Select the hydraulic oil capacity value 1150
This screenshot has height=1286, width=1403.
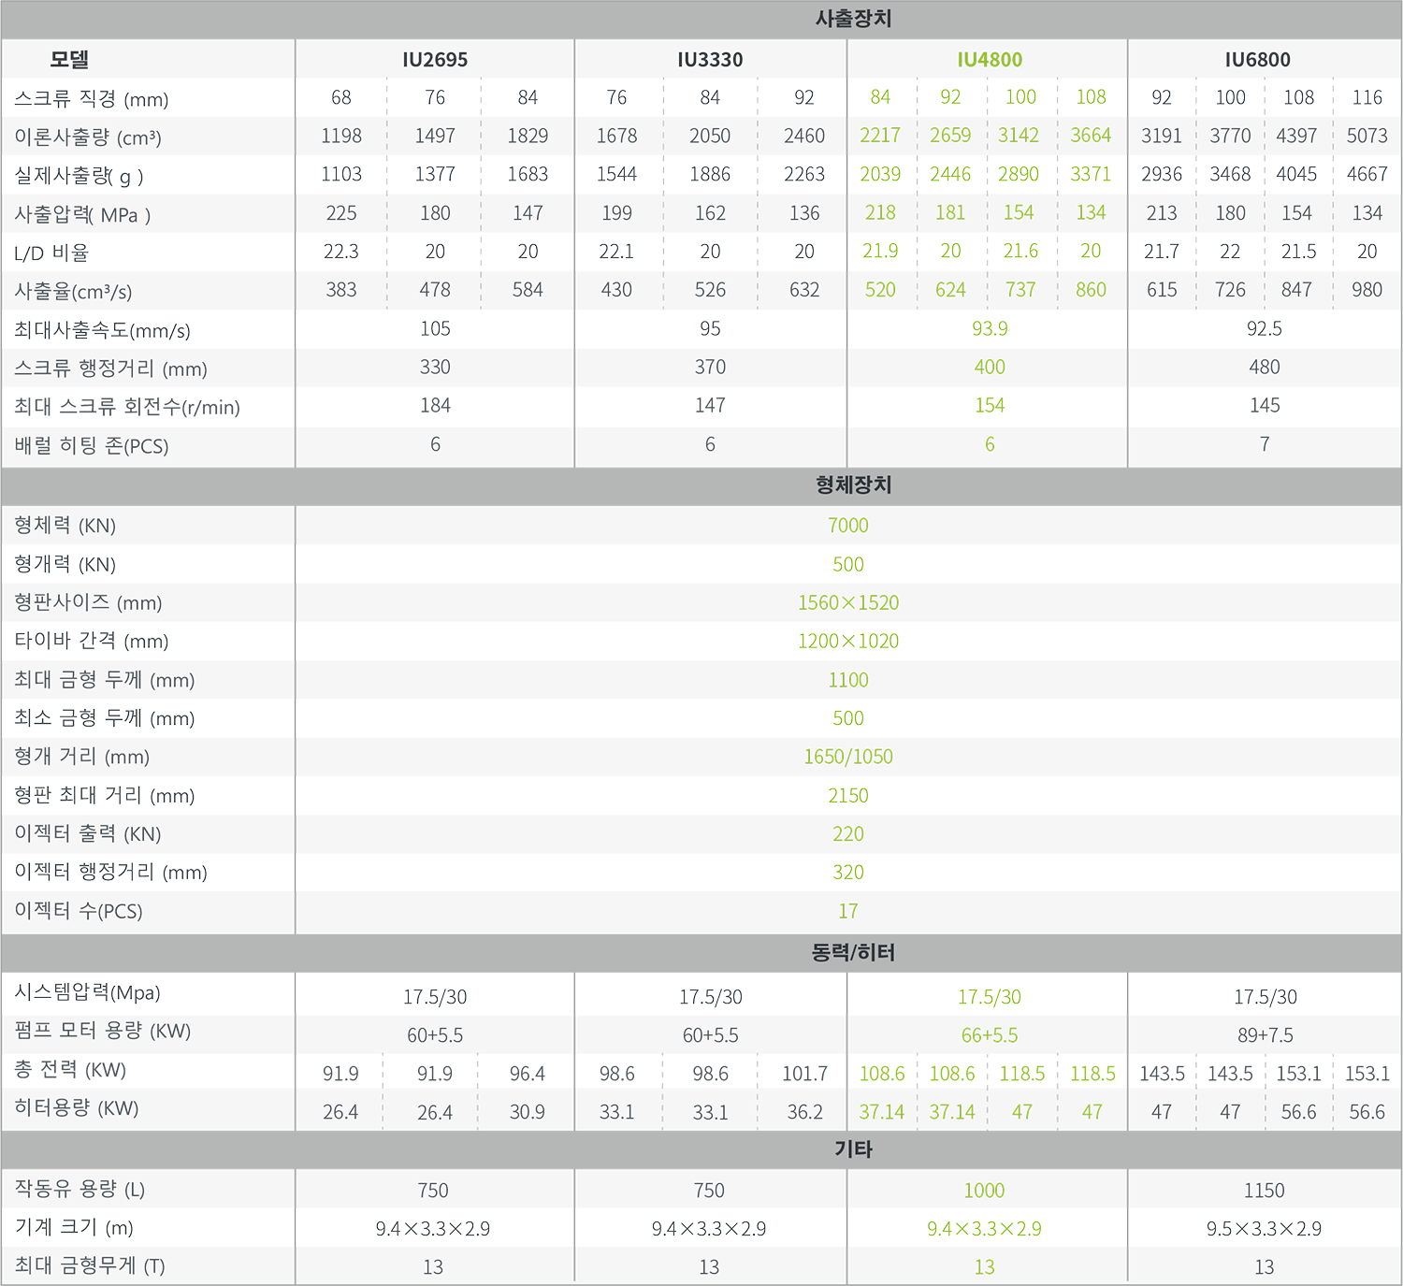(1265, 1191)
